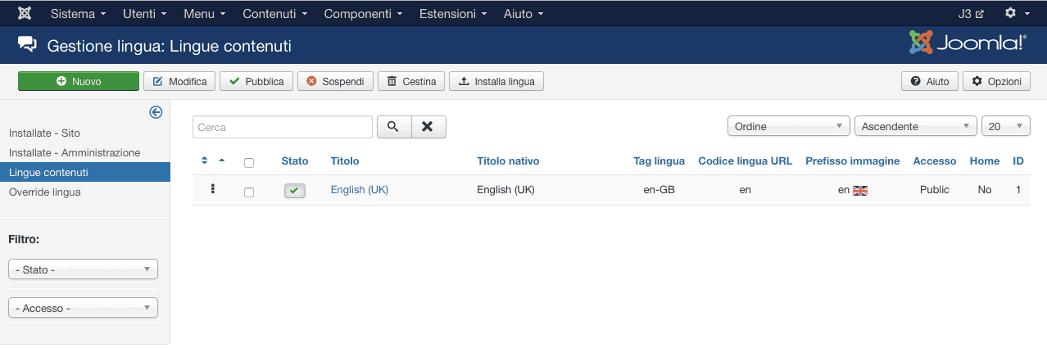Viewport: 1047px width, 348px height.
Task: Select Override lingua in the sidebar
Action: pos(45,192)
